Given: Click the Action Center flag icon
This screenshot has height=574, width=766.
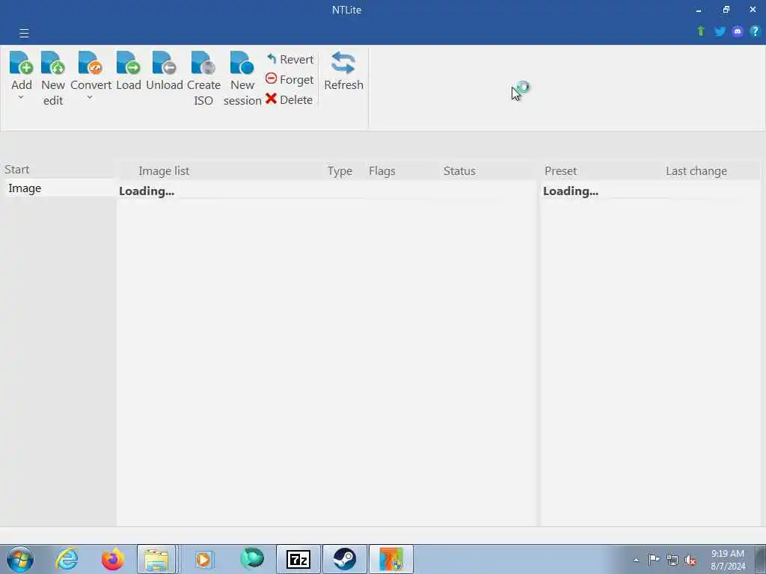Looking at the screenshot, I should coord(654,559).
